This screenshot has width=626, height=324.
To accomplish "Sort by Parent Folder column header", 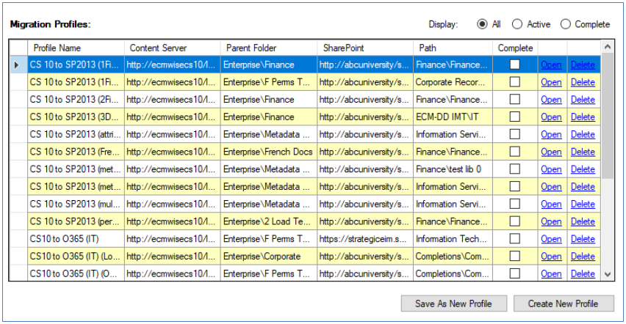I will tap(268, 48).
